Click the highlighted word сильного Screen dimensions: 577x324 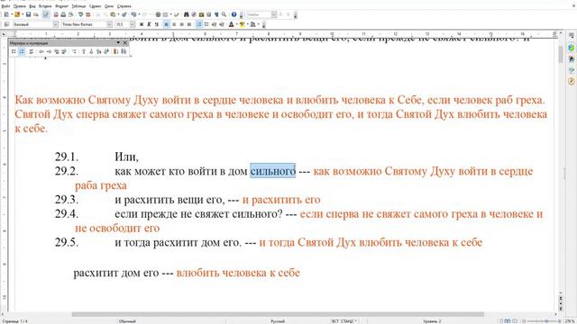tap(272, 171)
